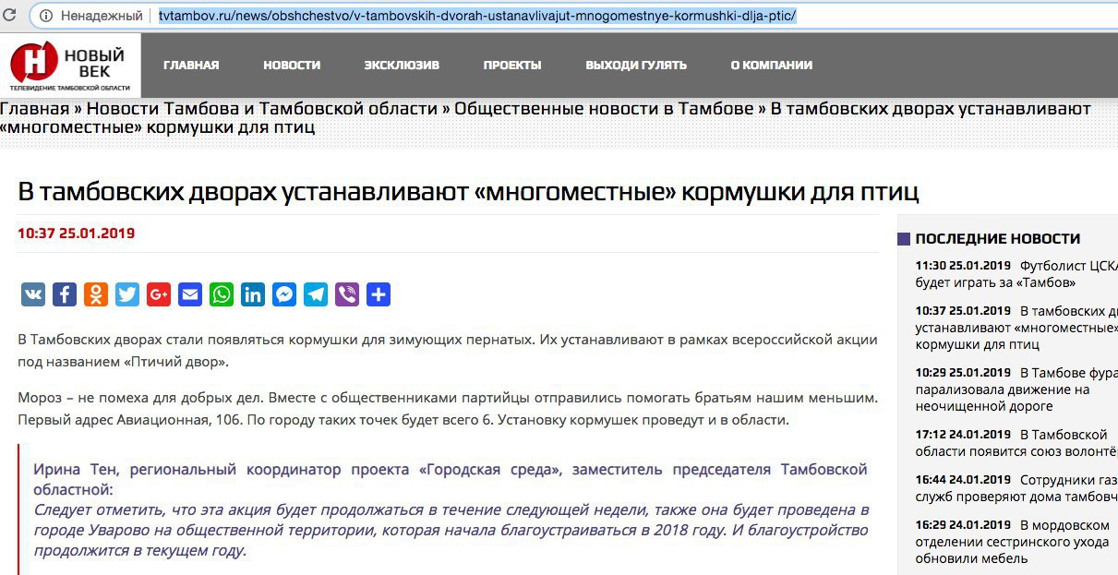Open the Выходи гулять menu item
Image resolution: width=1118 pixels, height=575 pixels.
point(636,66)
